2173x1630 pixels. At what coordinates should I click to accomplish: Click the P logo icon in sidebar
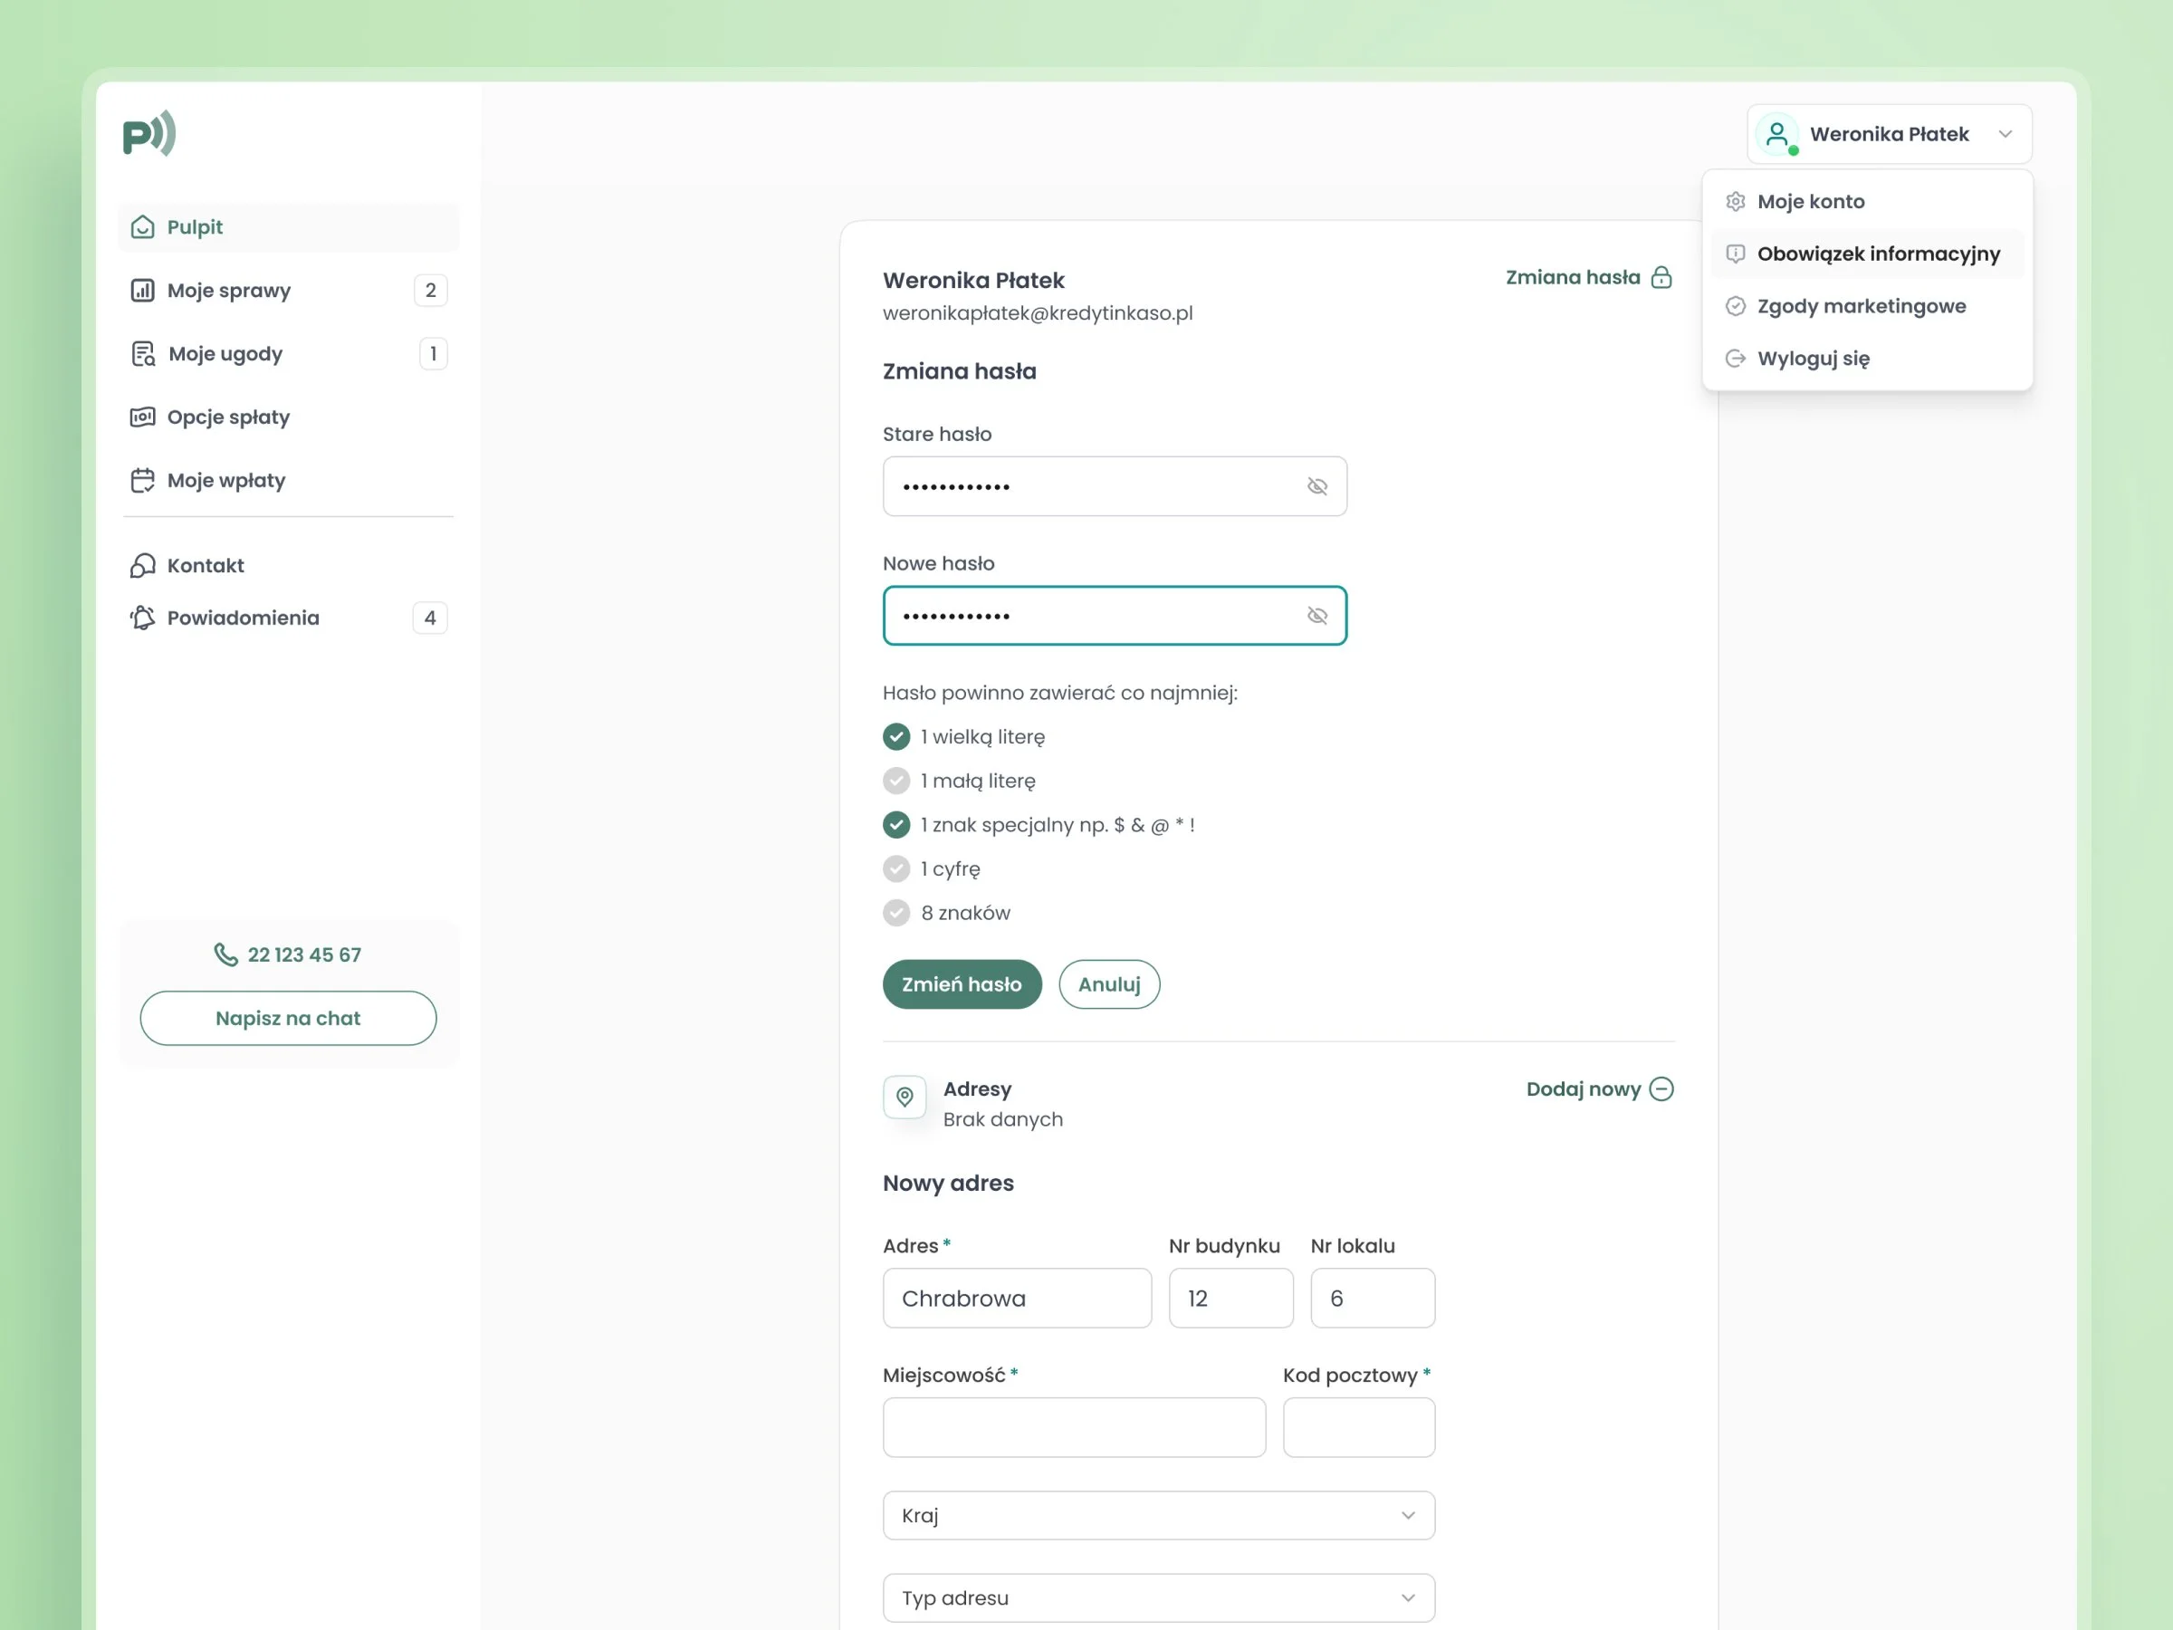[x=149, y=134]
